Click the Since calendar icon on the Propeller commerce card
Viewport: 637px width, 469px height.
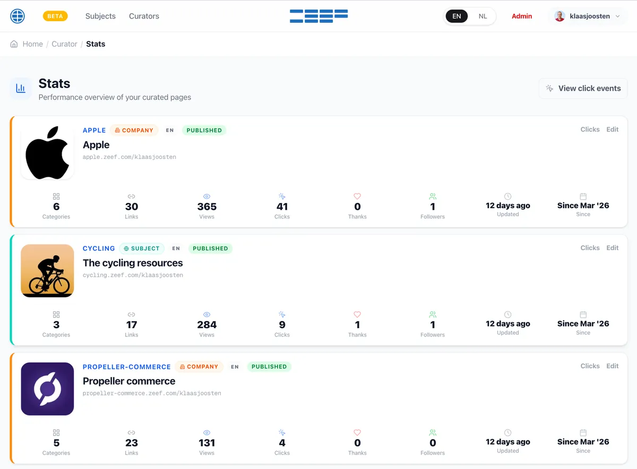point(583,432)
